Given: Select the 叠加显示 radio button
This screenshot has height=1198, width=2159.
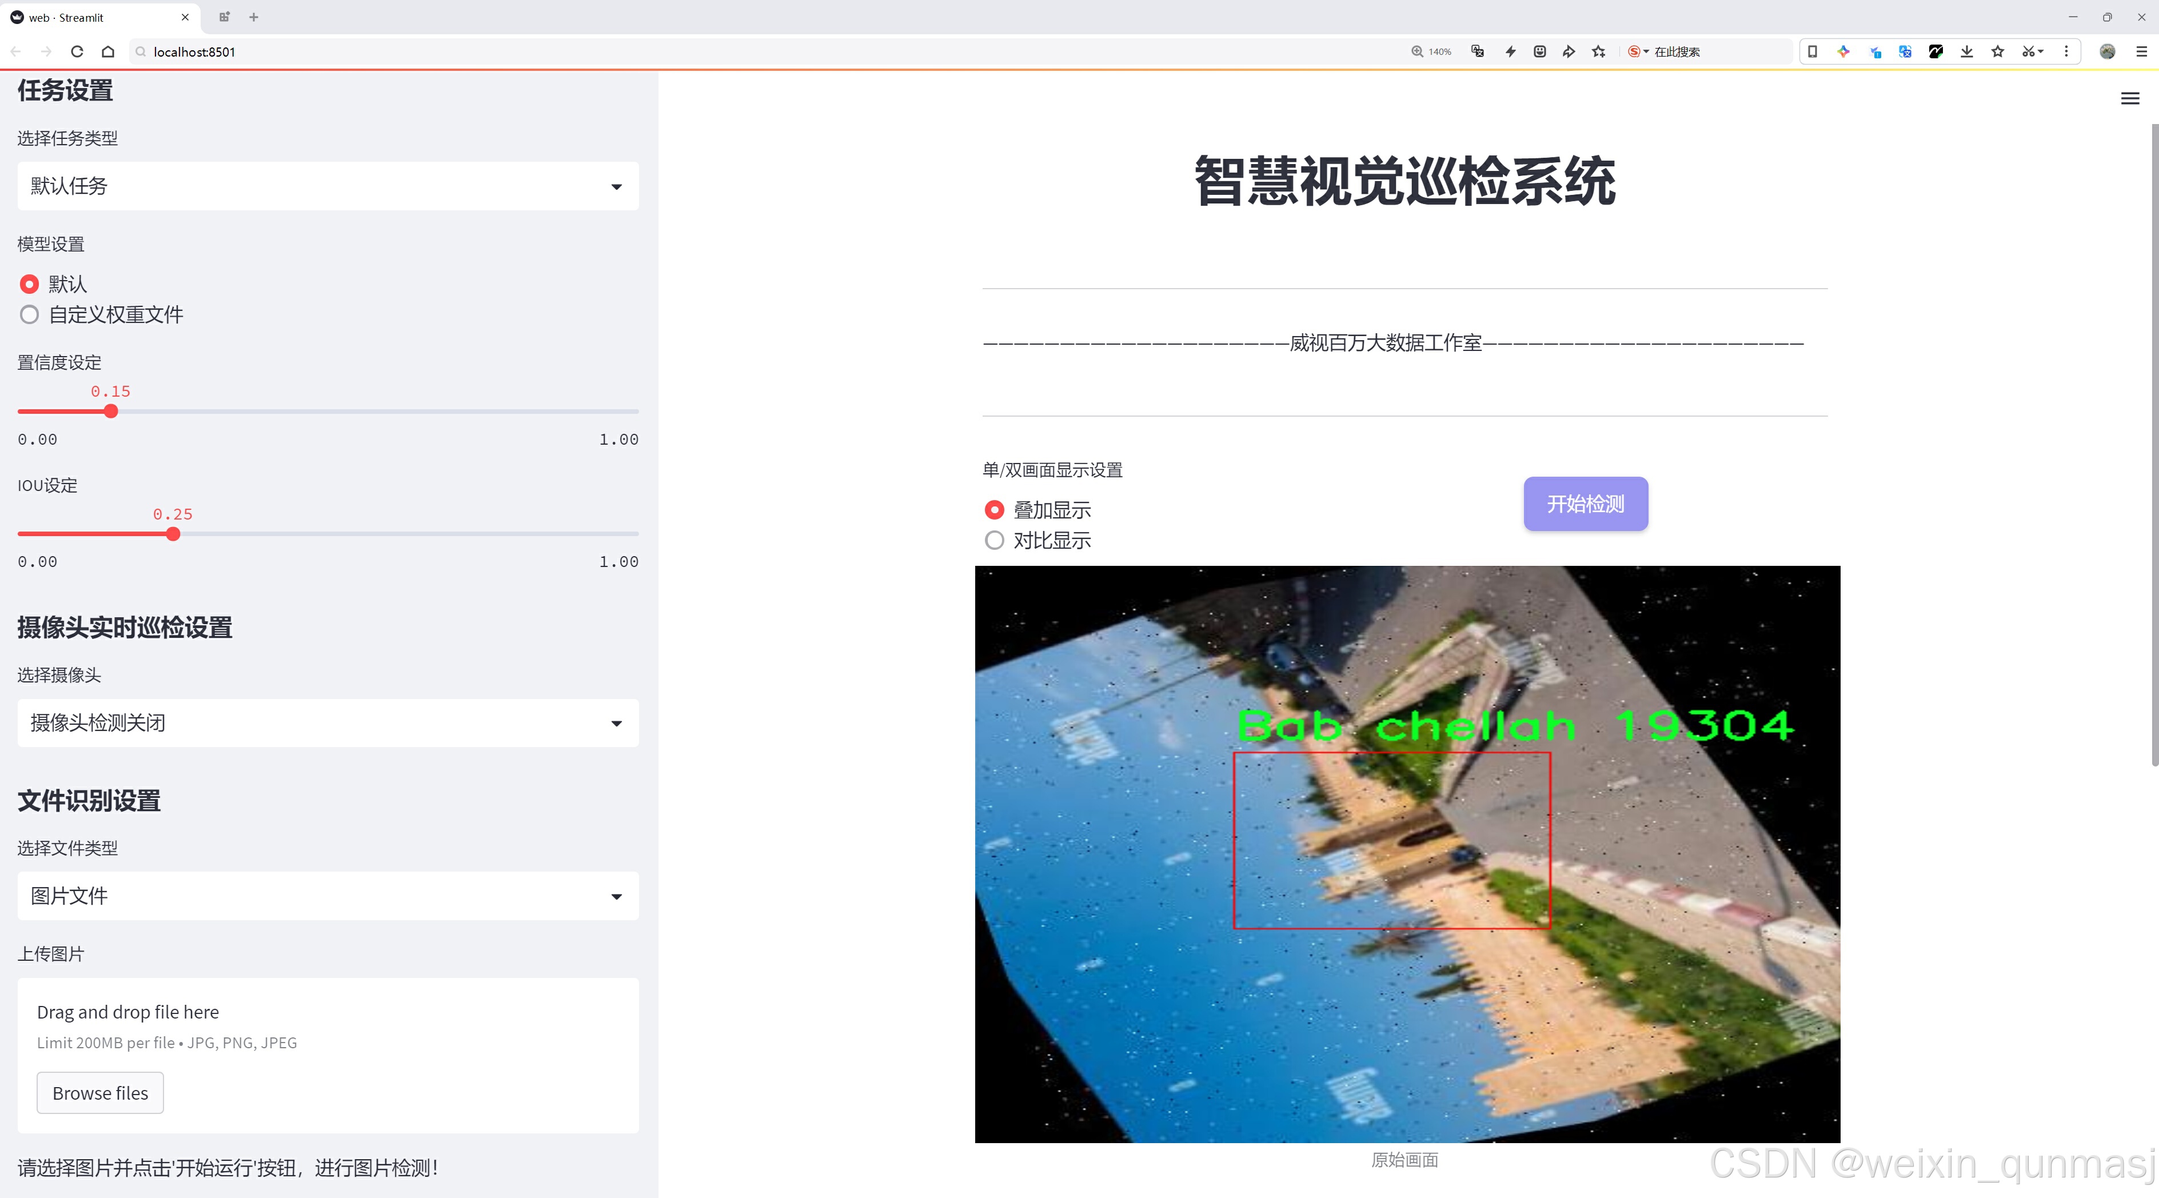Looking at the screenshot, I should pos(994,509).
